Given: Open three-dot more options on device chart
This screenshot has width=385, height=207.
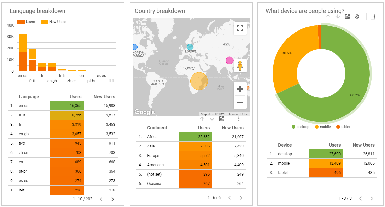Looking at the screenshot, I should pos(374,16).
